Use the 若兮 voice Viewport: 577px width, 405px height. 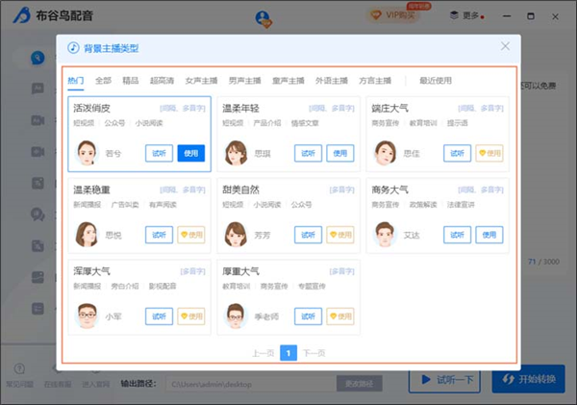click(x=191, y=153)
